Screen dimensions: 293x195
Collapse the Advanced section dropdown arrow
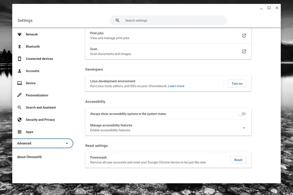pyautogui.click(x=67, y=143)
